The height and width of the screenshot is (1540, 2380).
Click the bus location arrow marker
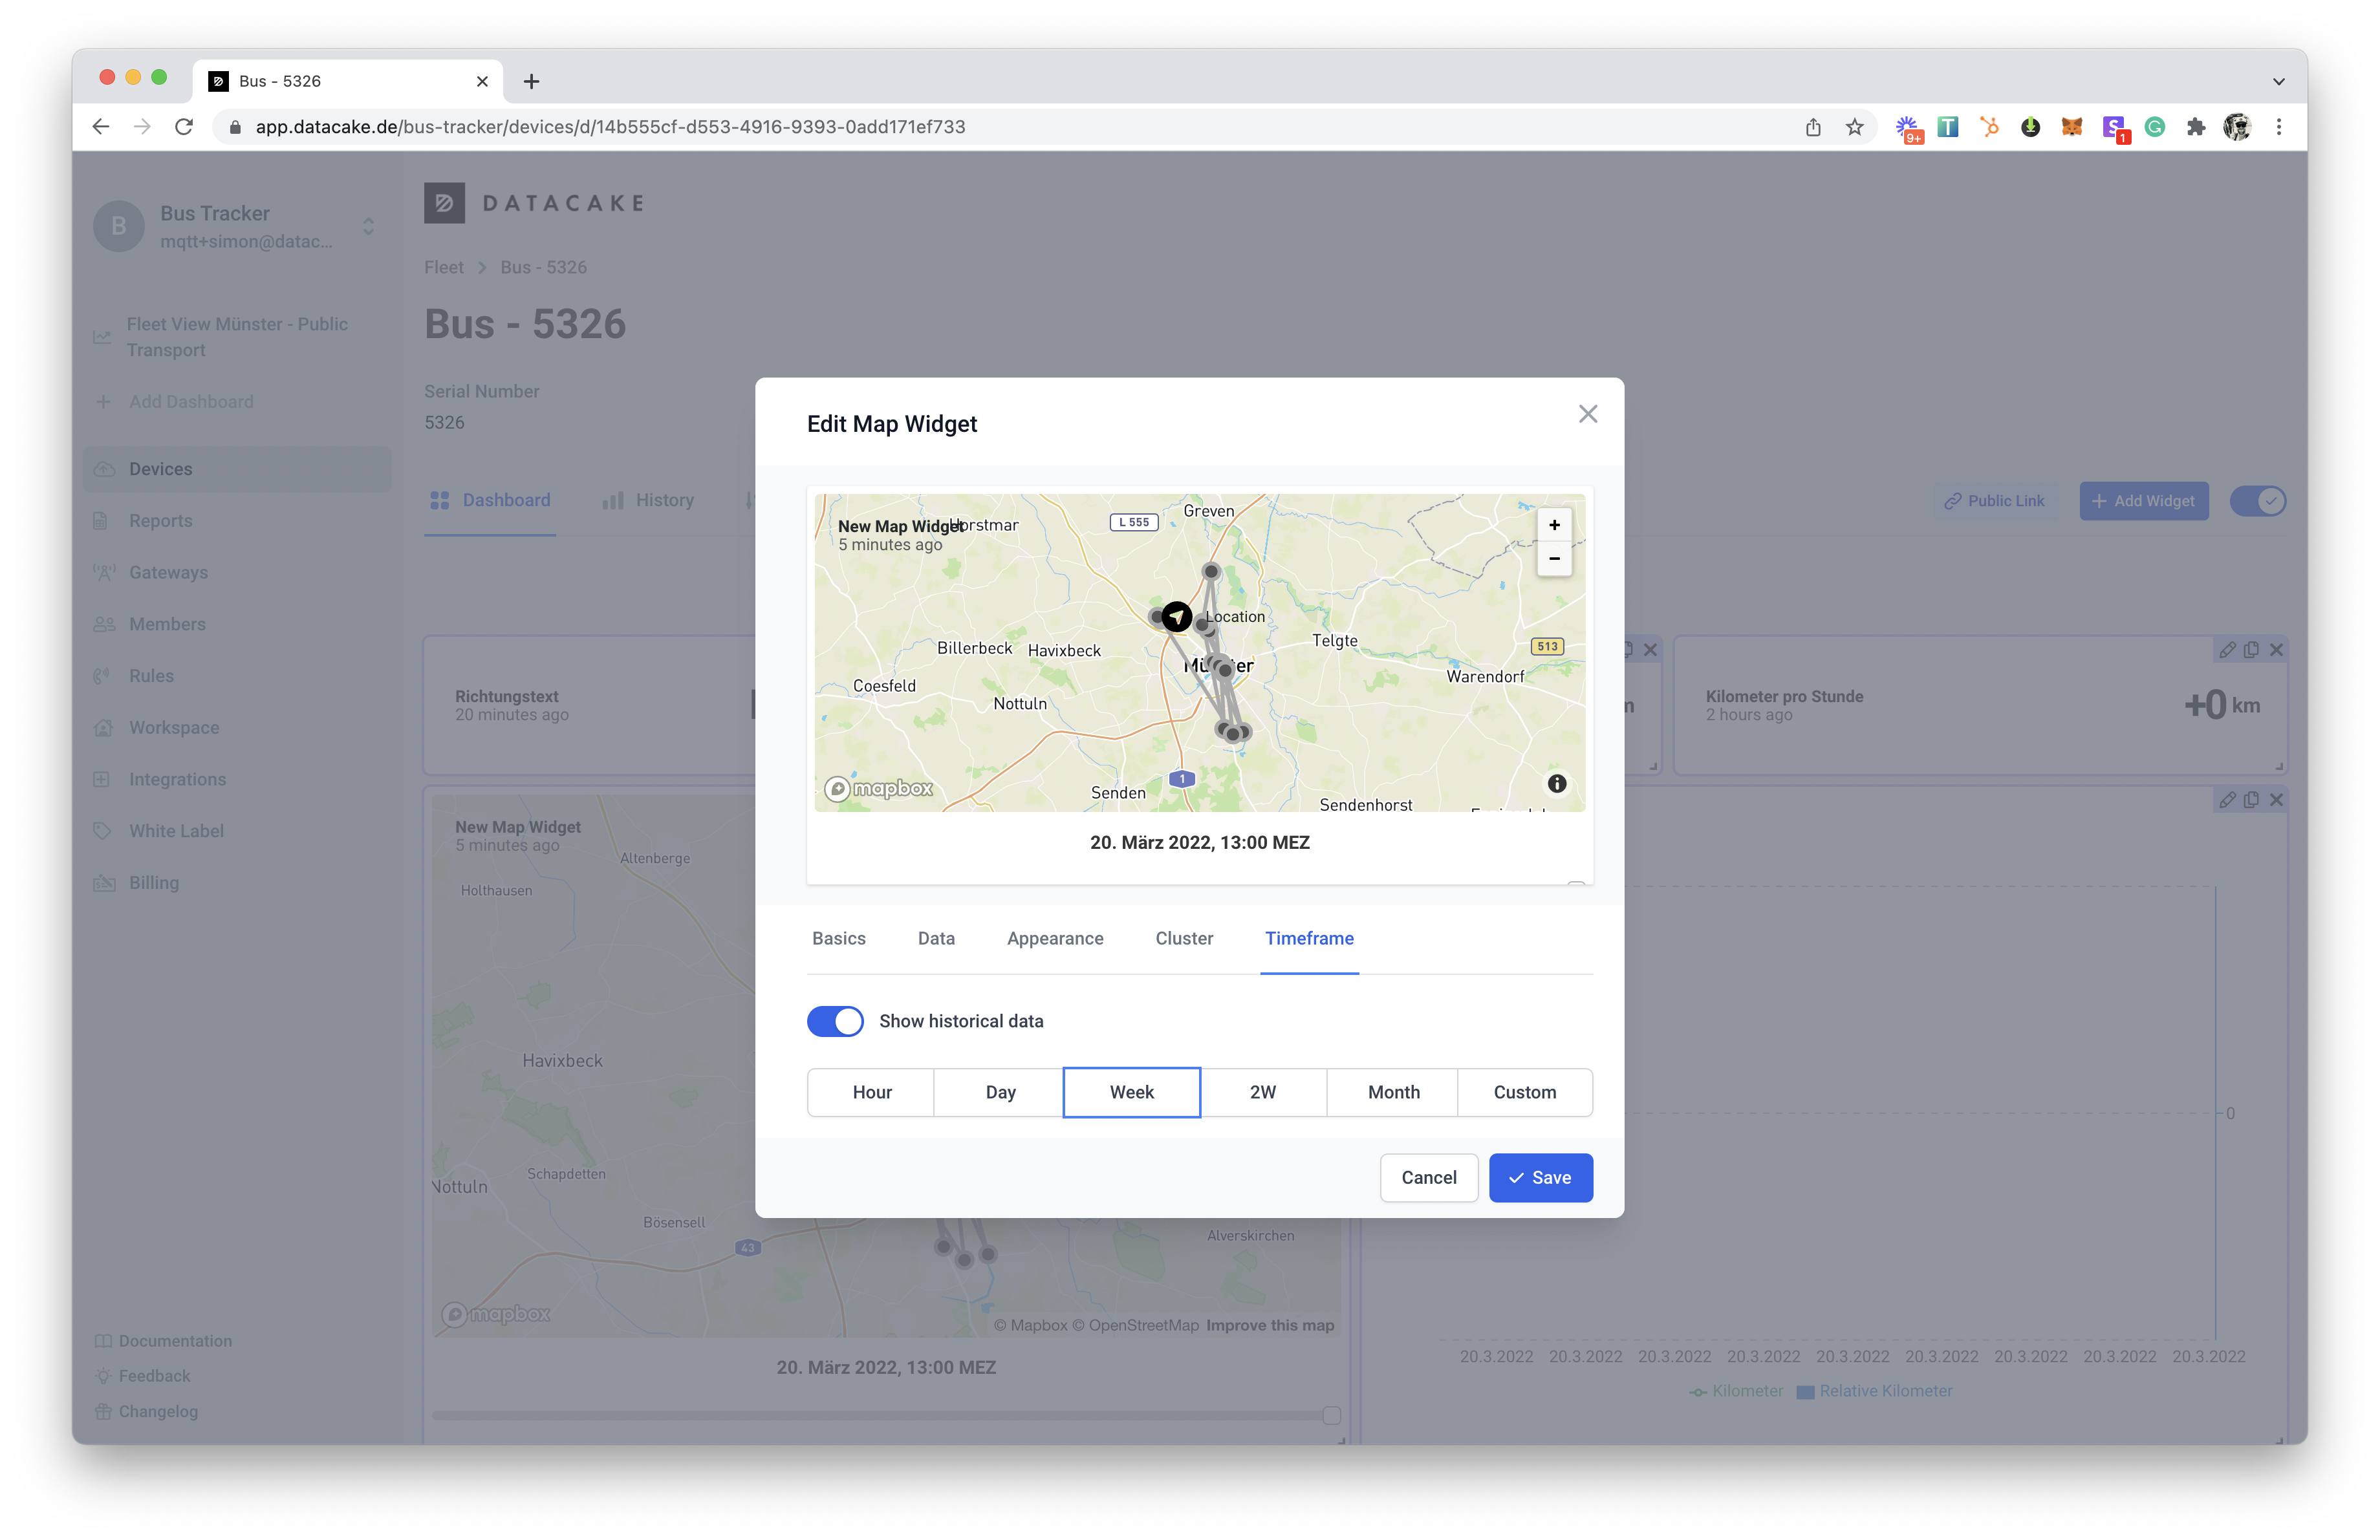[1176, 617]
